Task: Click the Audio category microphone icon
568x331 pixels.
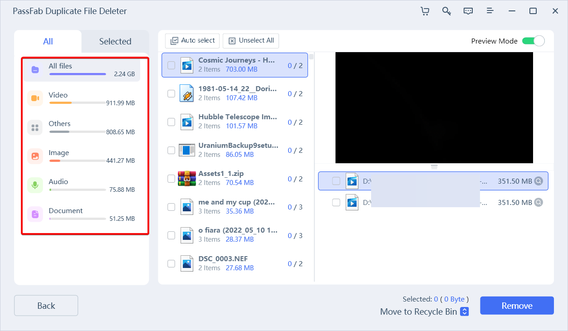Action: point(35,185)
